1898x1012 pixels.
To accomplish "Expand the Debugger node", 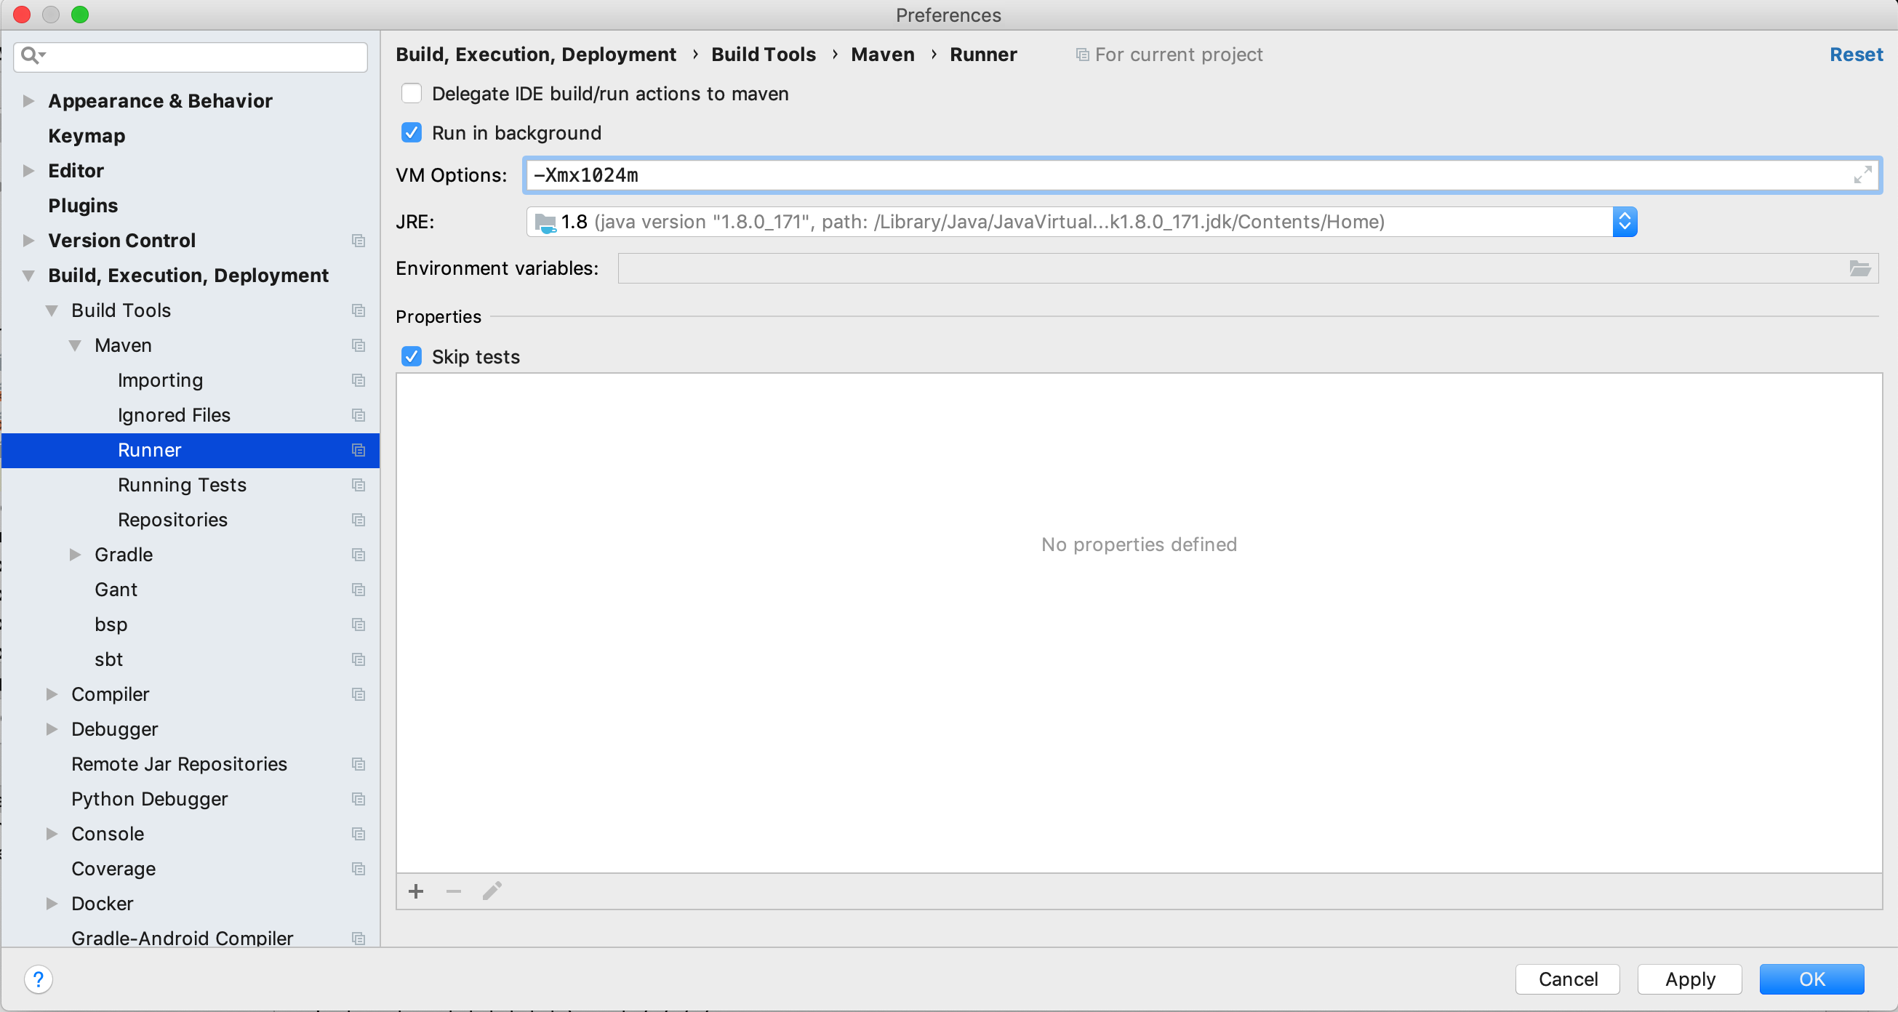I will 52,729.
